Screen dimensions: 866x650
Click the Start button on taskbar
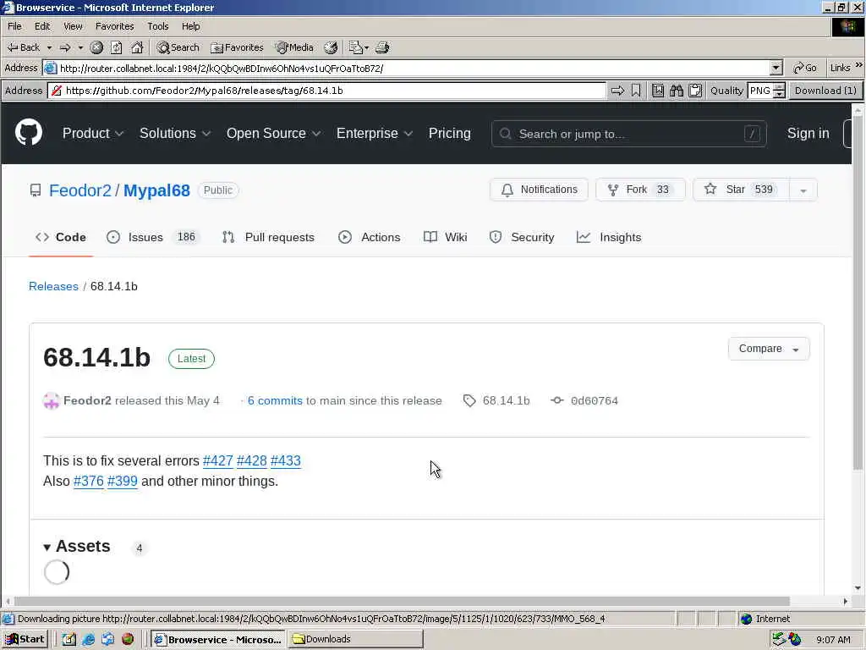point(25,640)
